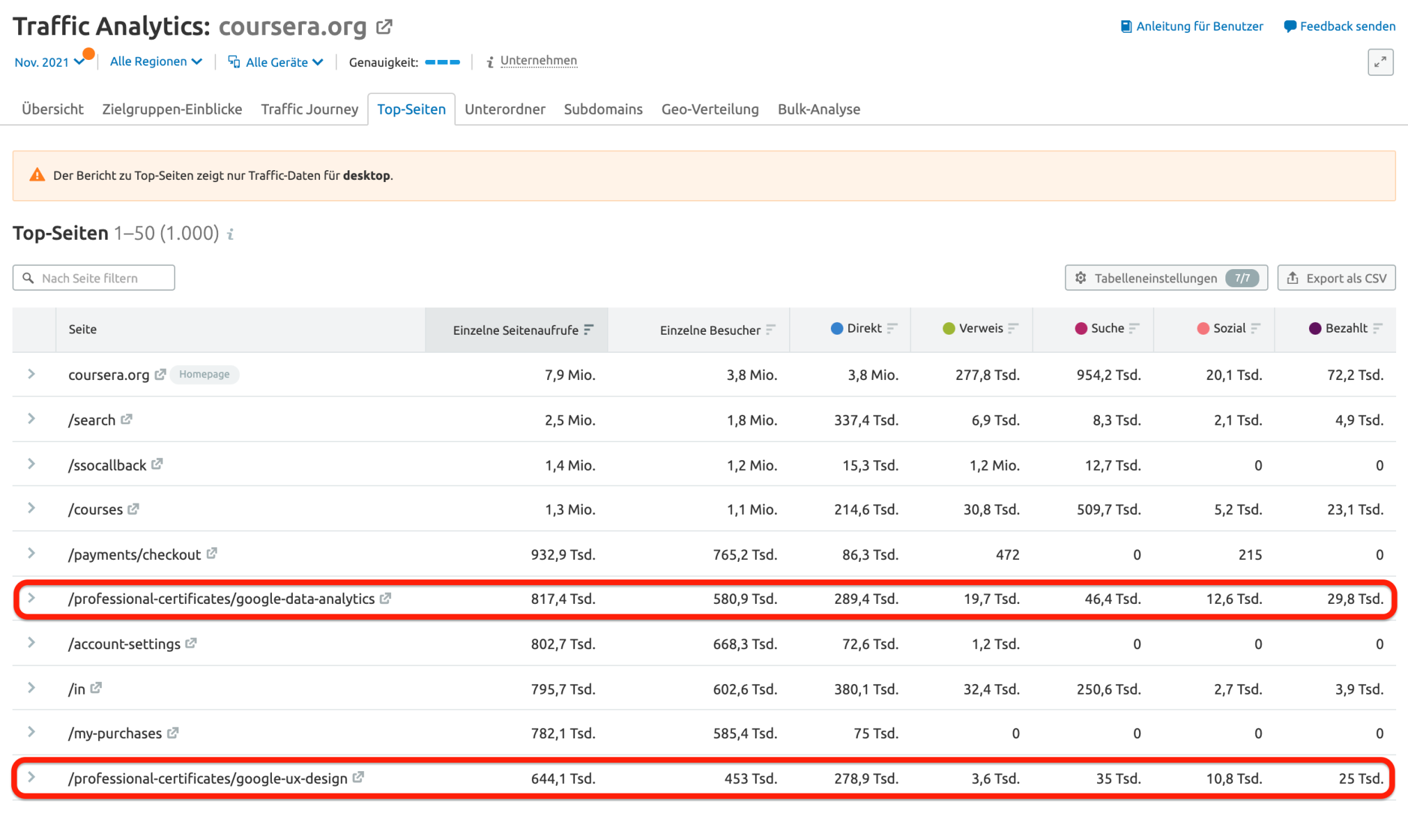Screen dimensions: 1408x813
Task: Expand the /ssocallback row
Action: coord(31,464)
